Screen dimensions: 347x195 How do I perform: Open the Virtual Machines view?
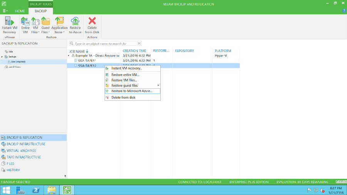point(21,151)
